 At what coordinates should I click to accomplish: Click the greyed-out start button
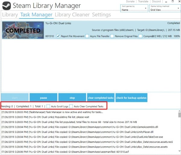[15, 98]
